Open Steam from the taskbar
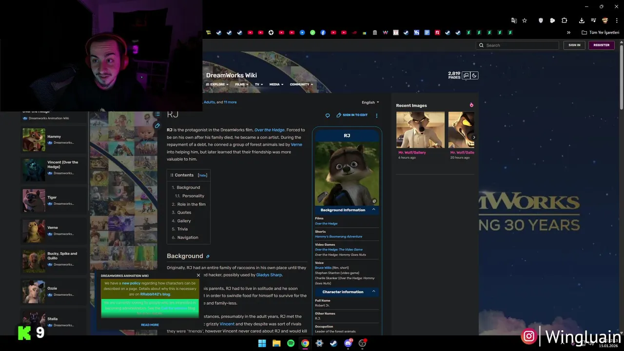624x351 pixels. pyautogui.click(x=333, y=343)
